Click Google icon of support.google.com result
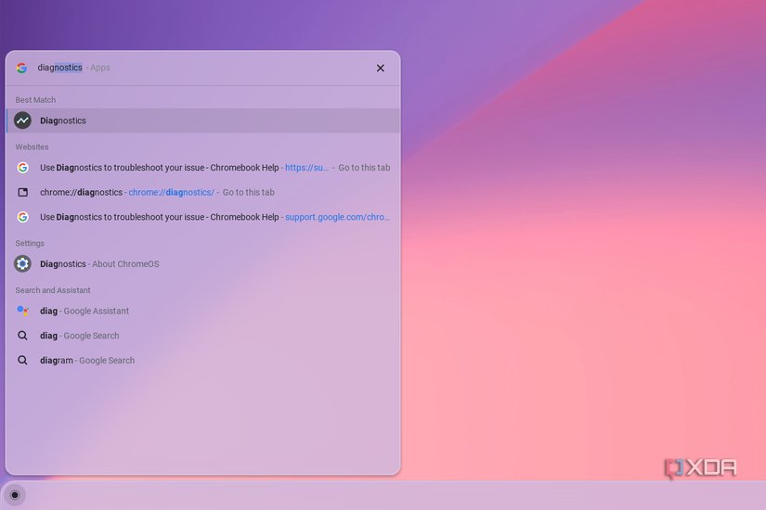 [22, 217]
